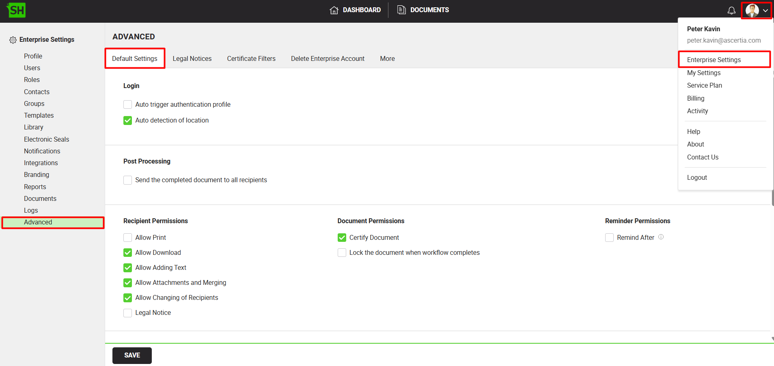Click the user profile avatar
Screen dimensions: 774x366
click(x=752, y=11)
